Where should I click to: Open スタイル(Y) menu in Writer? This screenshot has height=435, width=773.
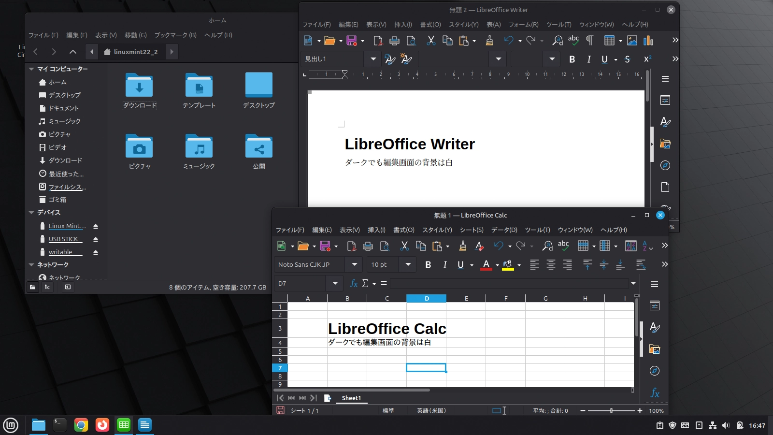pos(464,24)
